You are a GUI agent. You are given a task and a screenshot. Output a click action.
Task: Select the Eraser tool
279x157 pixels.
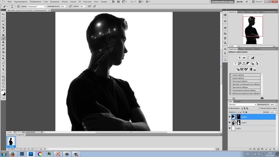click(3, 48)
